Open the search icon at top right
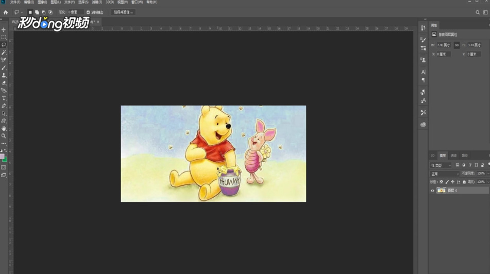This screenshot has width=490, height=274. [x=478, y=12]
